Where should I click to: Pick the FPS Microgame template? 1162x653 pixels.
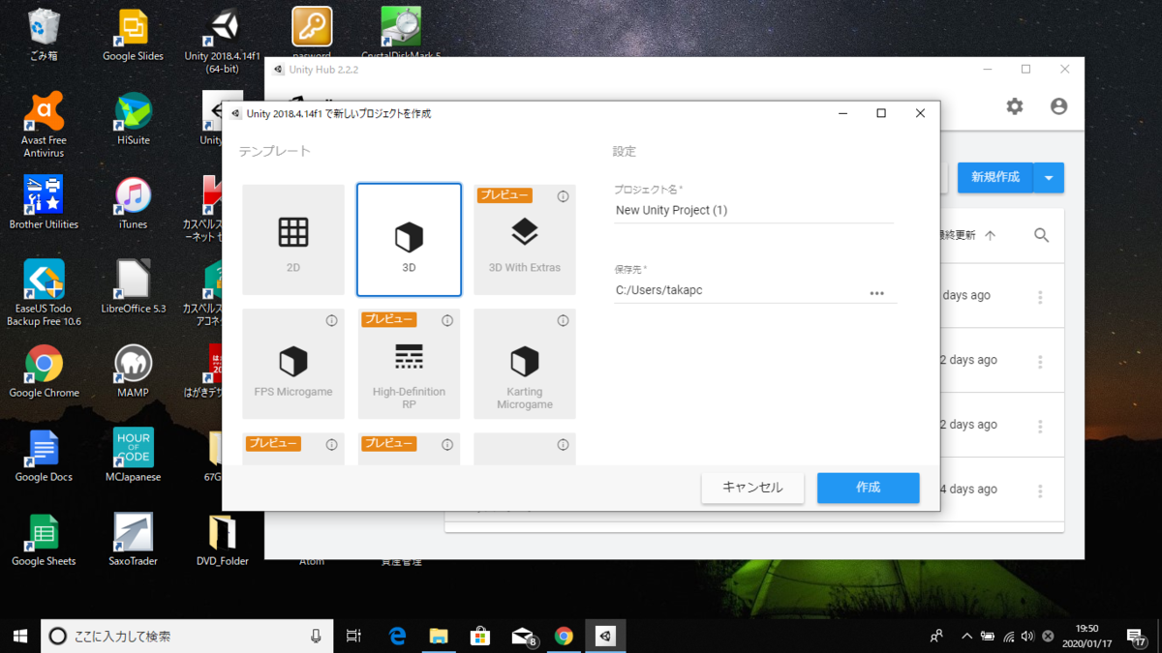[293, 364]
